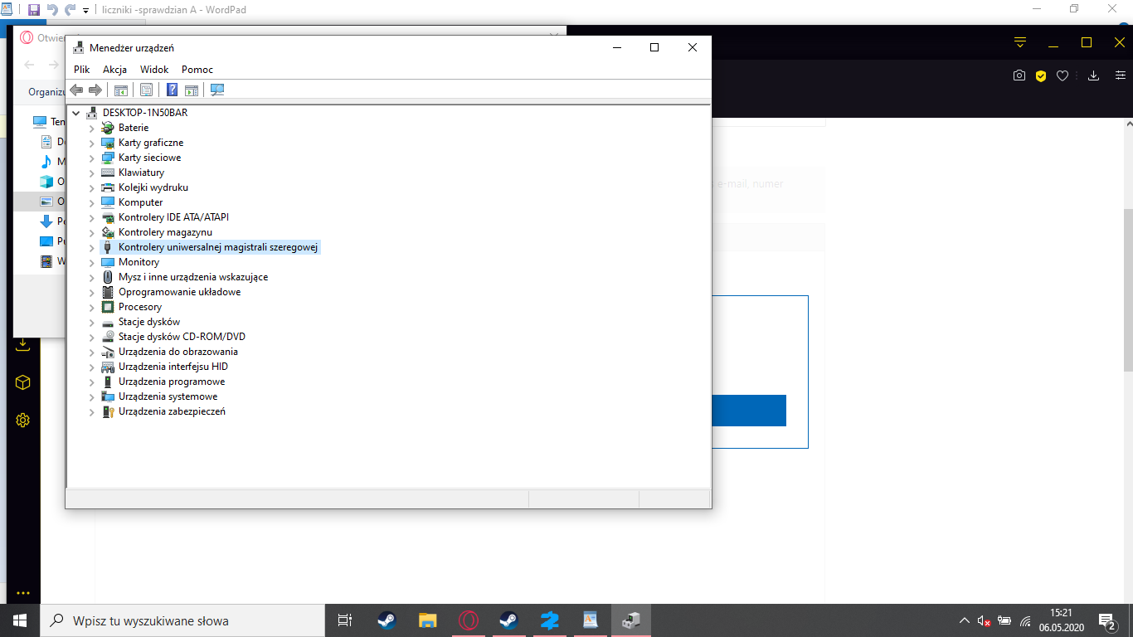1133x637 pixels.
Task: Expand the Urządzenia systemowe chevron
Action: click(92, 396)
